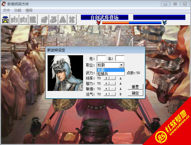Increase 运气 with its plus button

pyautogui.click(x=106, y=94)
